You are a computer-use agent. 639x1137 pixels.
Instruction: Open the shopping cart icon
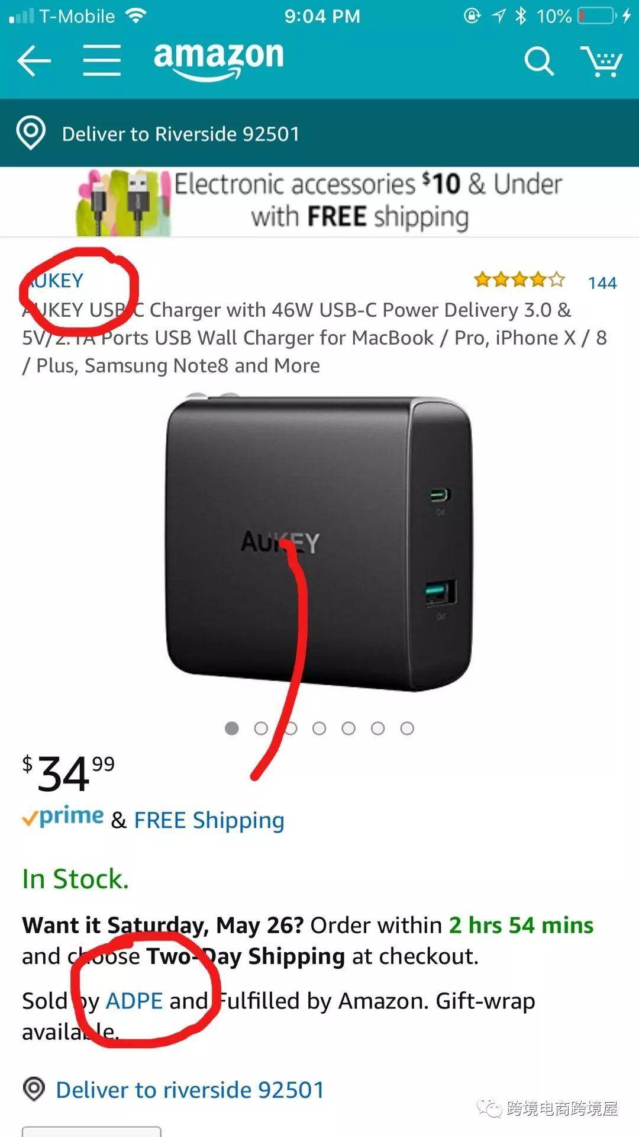pos(601,61)
